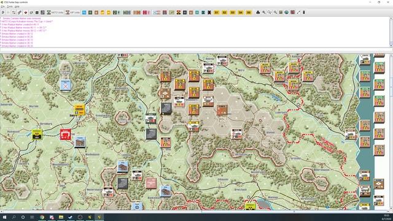Open File Explorer from the taskbar
The image size is (393, 221).
point(61,217)
